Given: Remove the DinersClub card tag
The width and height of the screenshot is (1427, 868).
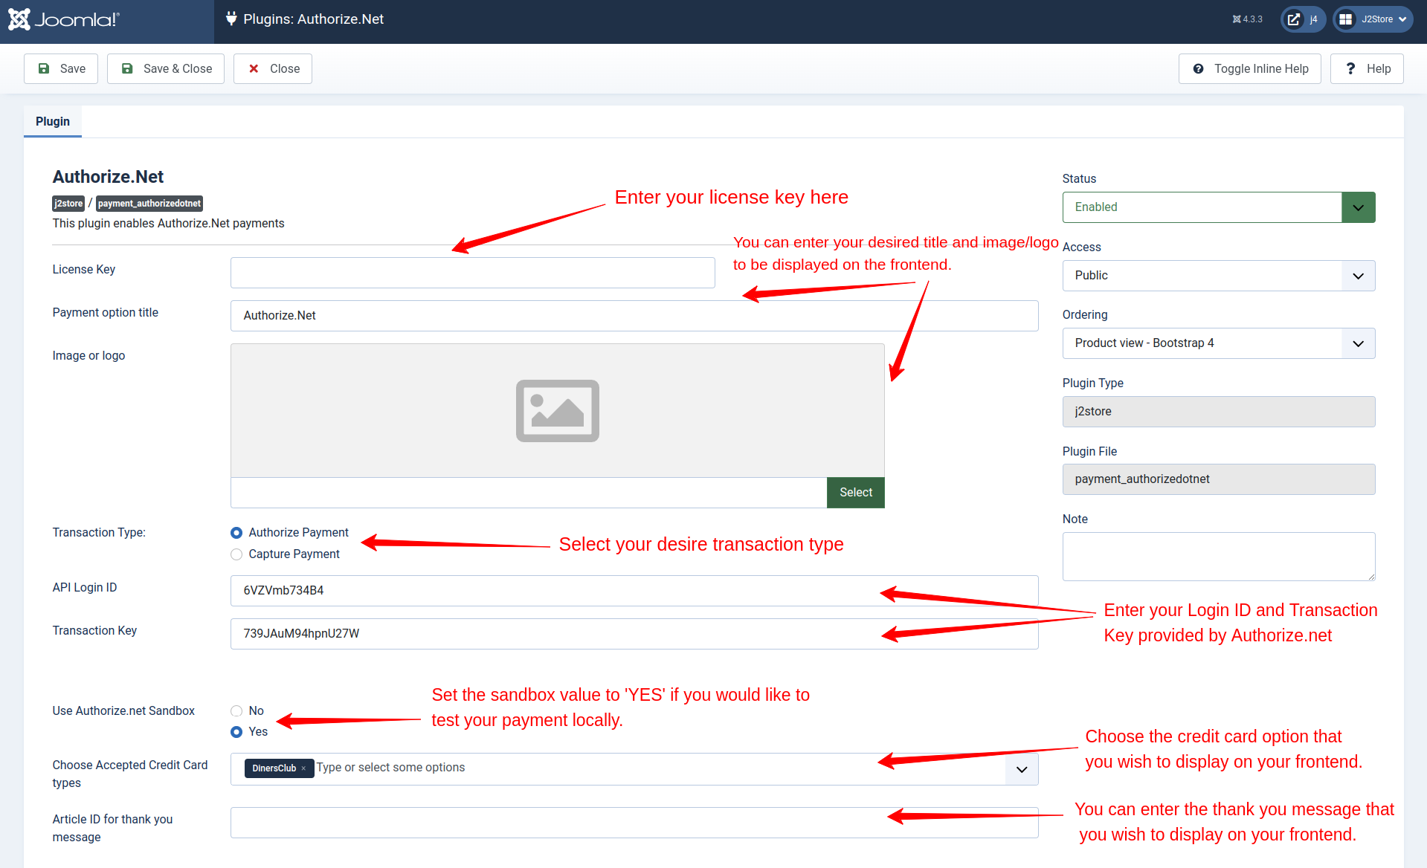Looking at the screenshot, I should [303, 768].
